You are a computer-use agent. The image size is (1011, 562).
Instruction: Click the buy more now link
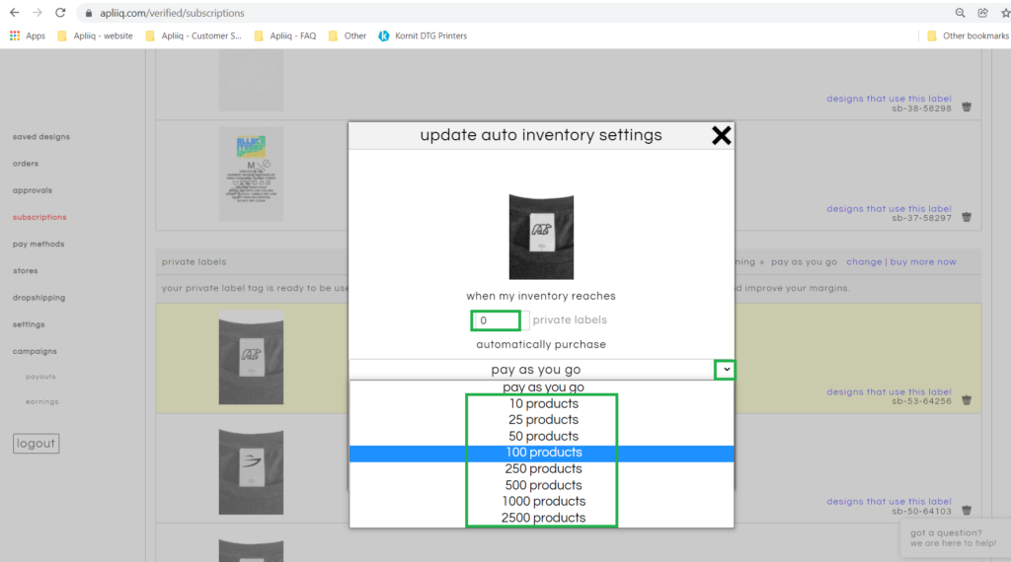click(923, 262)
